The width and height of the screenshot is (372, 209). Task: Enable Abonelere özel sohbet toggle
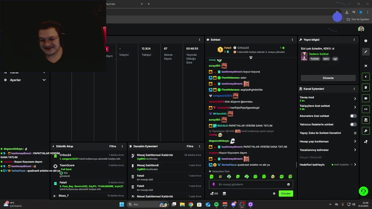(x=353, y=116)
